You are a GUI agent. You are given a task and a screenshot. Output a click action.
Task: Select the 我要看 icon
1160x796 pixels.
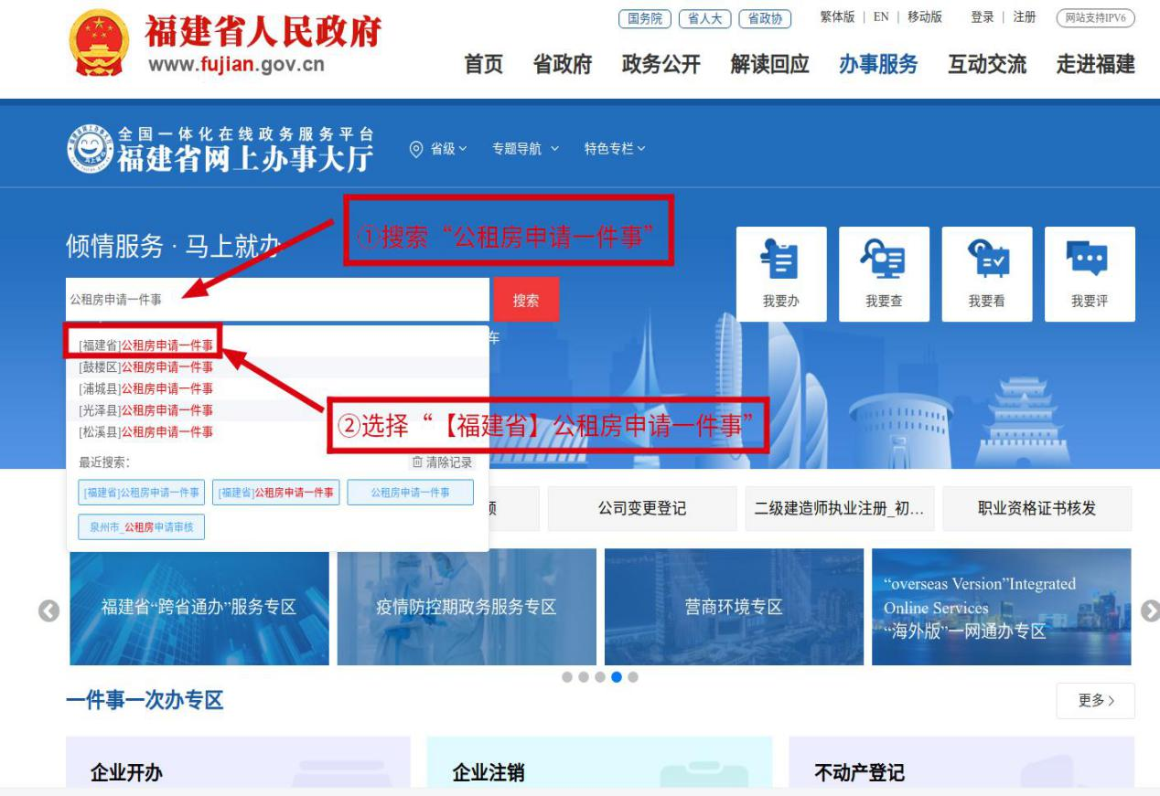pos(988,274)
